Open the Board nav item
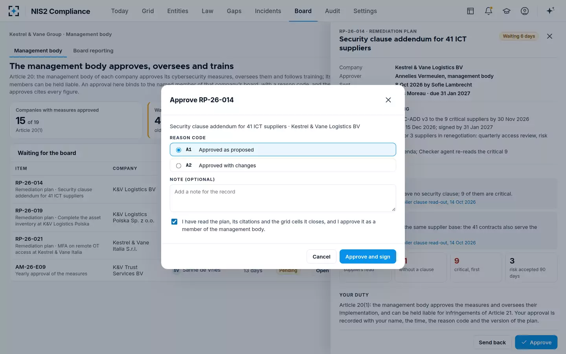Image resolution: width=566 pixels, height=354 pixels. [x=303, y=11]
